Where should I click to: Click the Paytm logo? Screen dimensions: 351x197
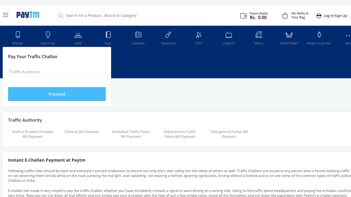pos(28,15)
